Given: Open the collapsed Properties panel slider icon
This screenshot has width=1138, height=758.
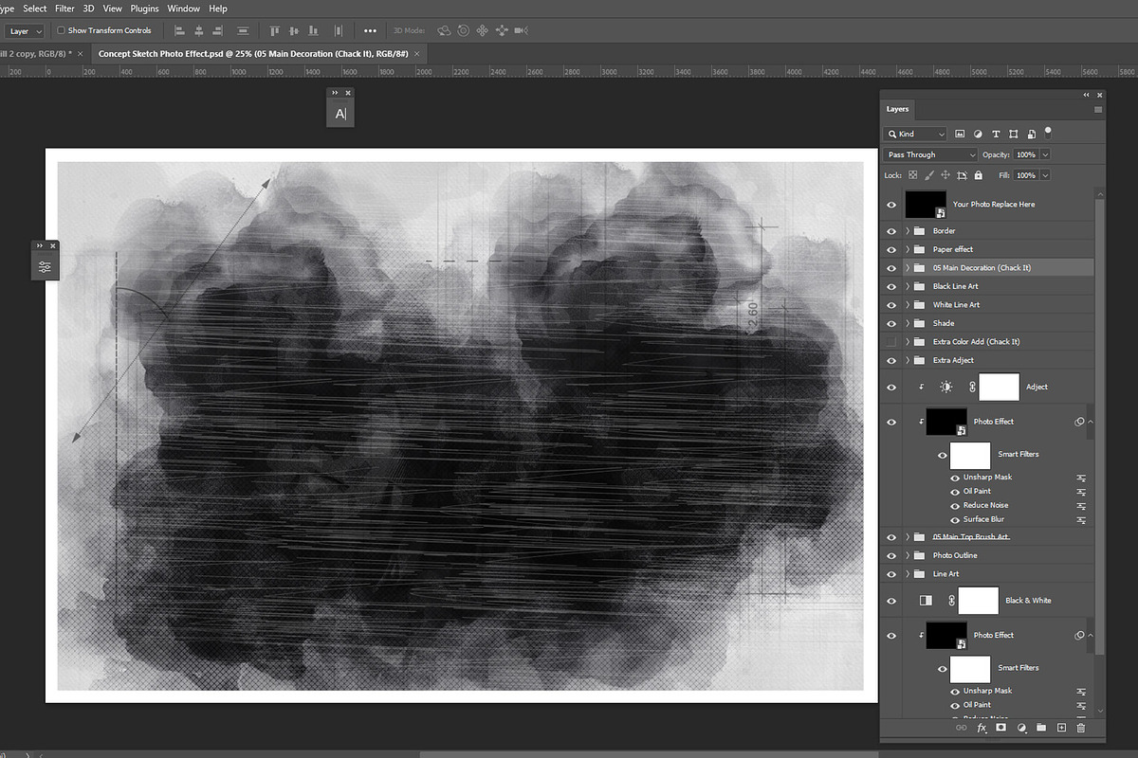Looking at the screenshot, I should pyautogui.click(x=46, y=267).
